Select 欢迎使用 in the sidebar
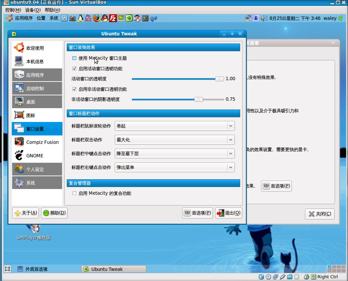Image resolution: width=348 pixels, height=281 pixels. coord(37,48)
